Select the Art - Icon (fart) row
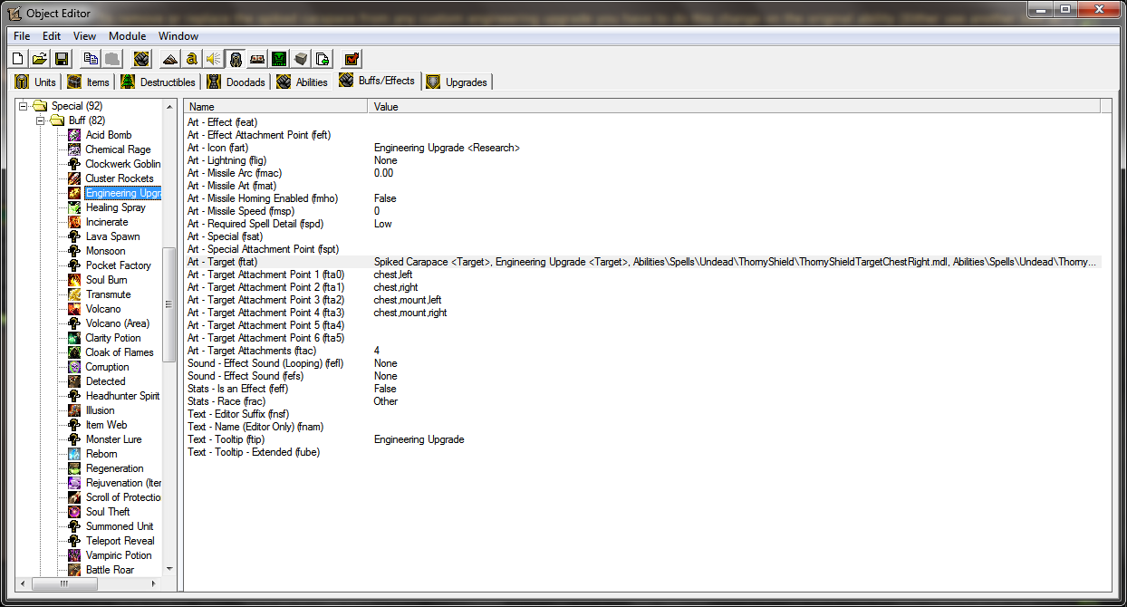Viewport: 1127px width, 607px height. pyautogui.click(x=642, y=148)
